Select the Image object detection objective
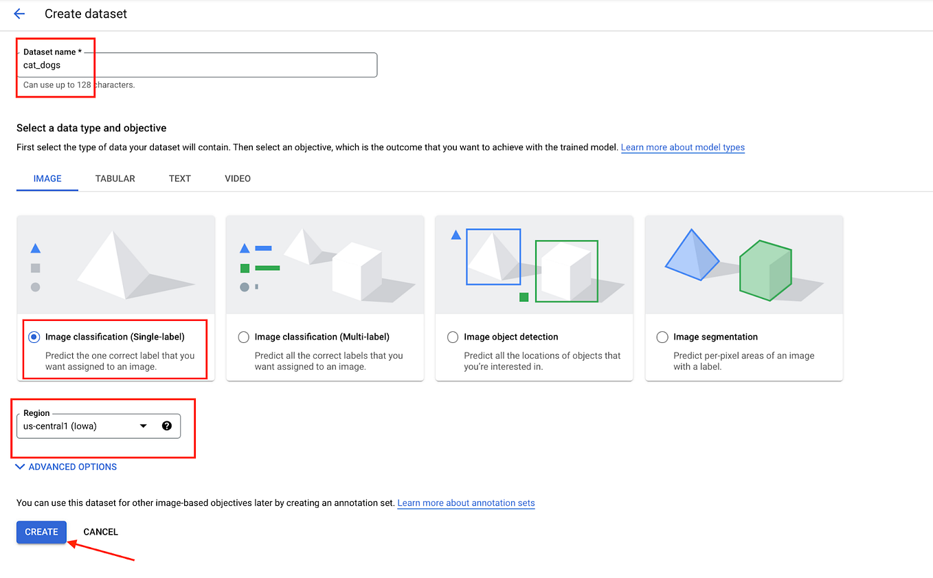933x578 pixels. [x=453, y=337]
